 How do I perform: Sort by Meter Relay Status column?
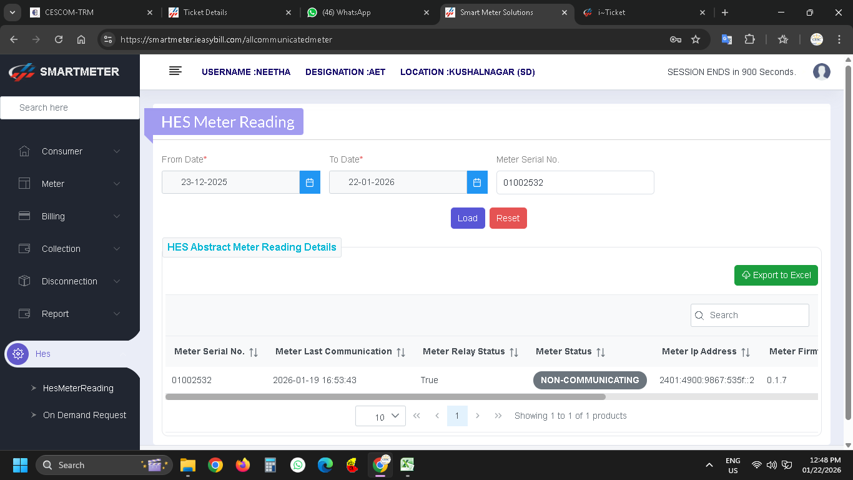pyautogui.click(x=514, y=352)
